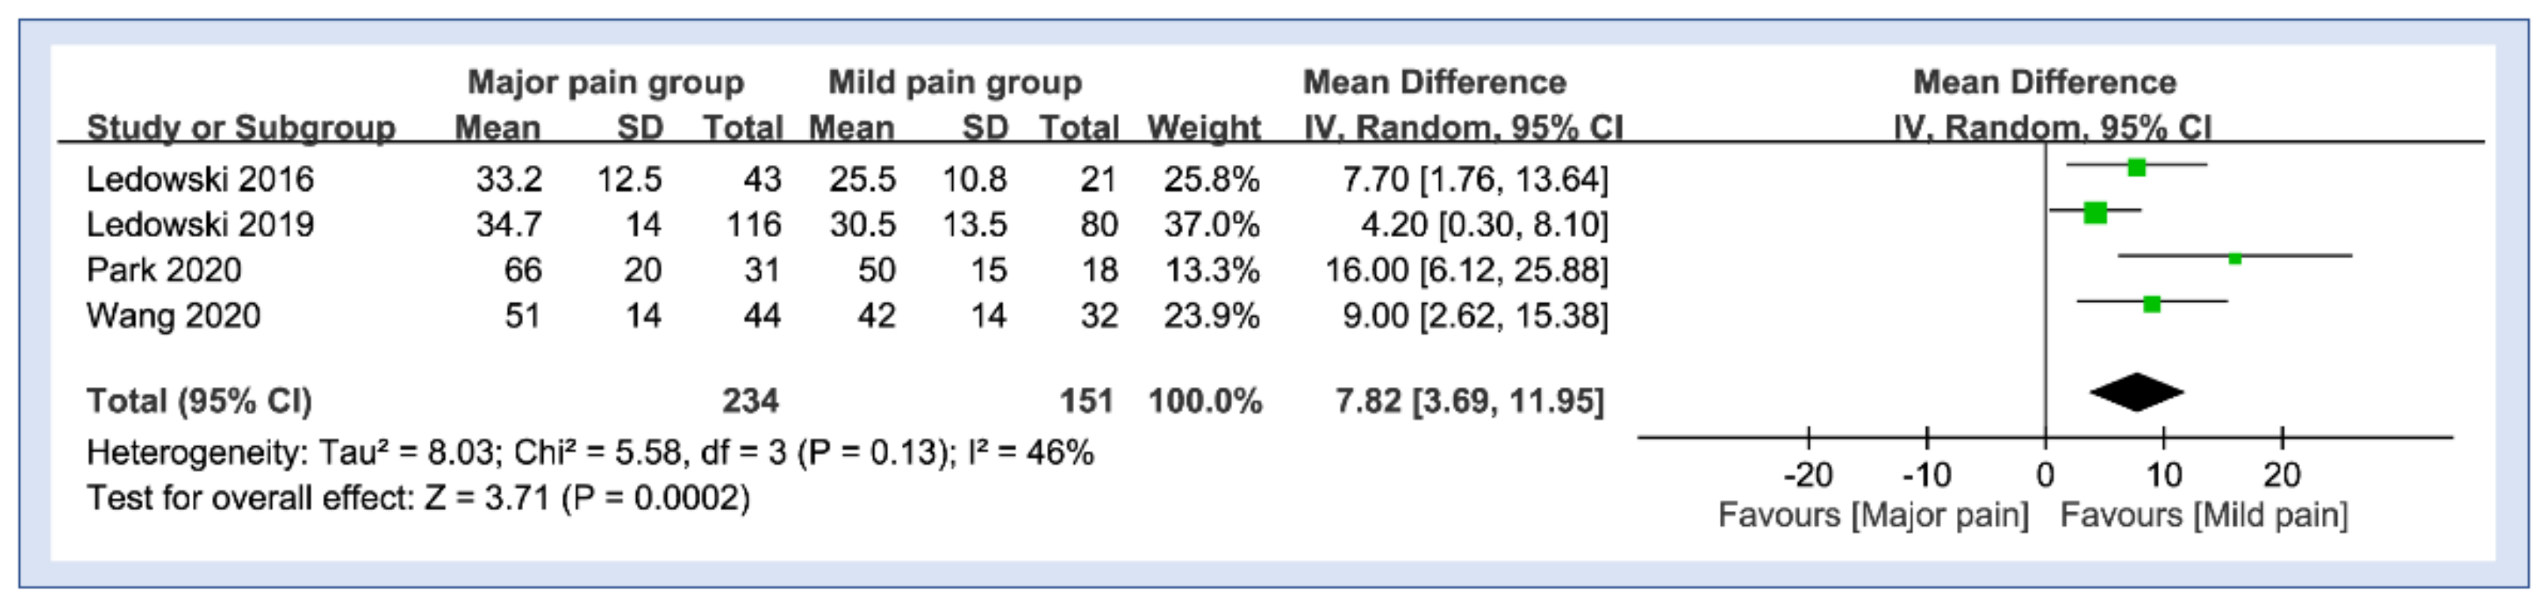Viewport: 2548px width, 608px height.
Task: Click the Heterogeneity statistics line
Action: pyautogui.click(x=590, y=452)
